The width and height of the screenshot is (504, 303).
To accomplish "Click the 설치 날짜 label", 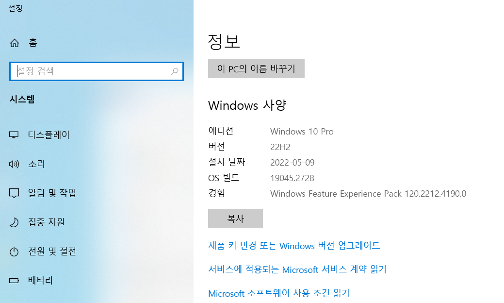I will [x=227, y=162].
